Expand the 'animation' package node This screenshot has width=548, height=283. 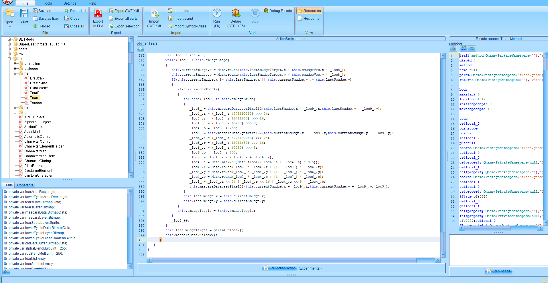[15, 64]
